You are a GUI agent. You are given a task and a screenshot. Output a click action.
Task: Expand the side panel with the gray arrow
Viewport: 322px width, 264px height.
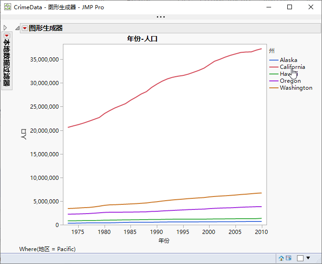point(5,28)
